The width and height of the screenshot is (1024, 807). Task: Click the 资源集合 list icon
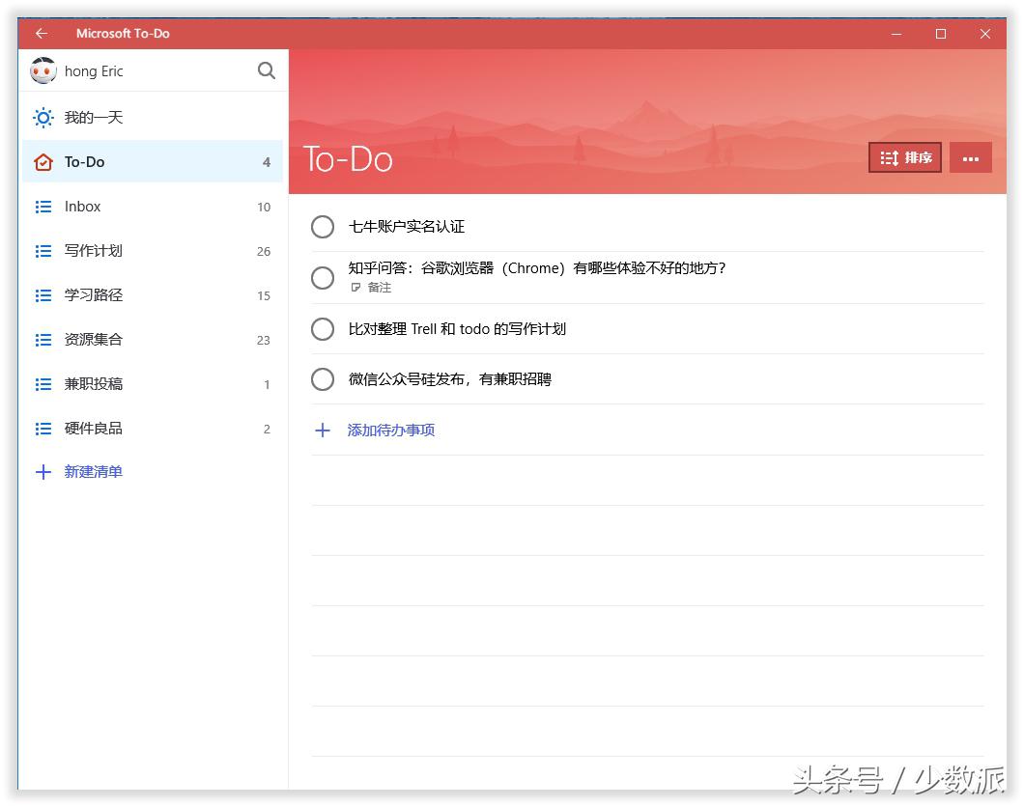click(x=43, y=339)
